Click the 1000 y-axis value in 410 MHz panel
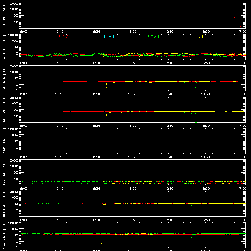The width and height of the screenshot is (251, 251). tap(14, 41)
